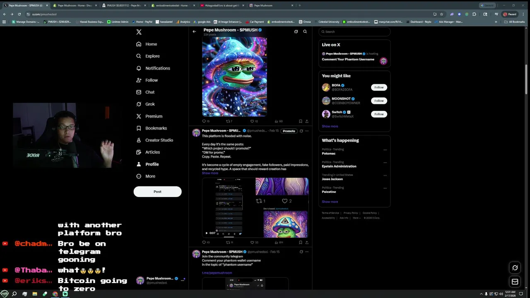This screenshot has width=530, height=298.
Task: Click the floating Grok button at the bottom right
Action: [x=515, y=268]
